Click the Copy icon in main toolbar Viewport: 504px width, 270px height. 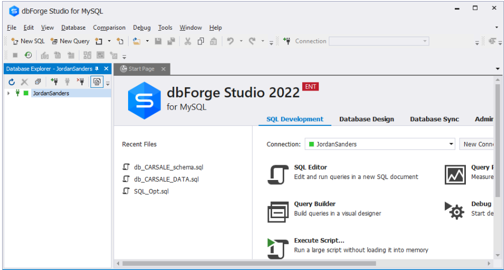point(201,41)
